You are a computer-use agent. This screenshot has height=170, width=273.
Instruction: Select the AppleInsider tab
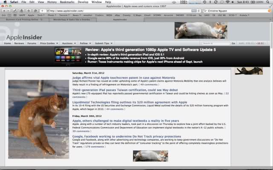pos(120,20)
